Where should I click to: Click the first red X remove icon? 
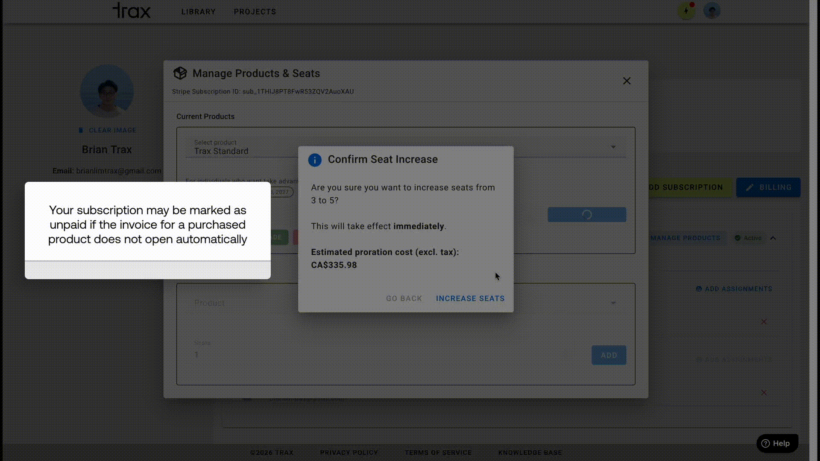(764, 322)
